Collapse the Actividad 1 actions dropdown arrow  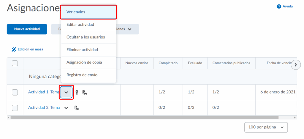pyautogui.click(x=66, y=92)
